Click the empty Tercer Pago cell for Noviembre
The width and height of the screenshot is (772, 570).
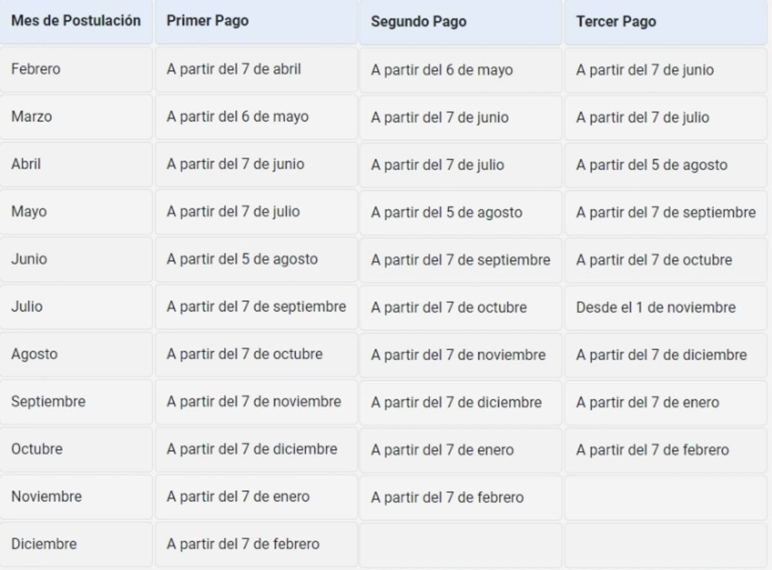click(666, 497)
